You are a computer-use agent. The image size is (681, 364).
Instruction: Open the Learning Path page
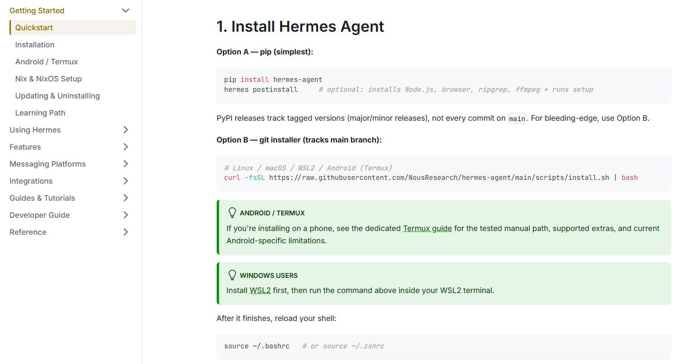click(x=40, y=113)
